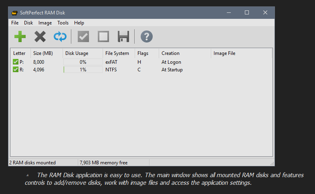Image resolution: width=315 pixels, height=194 pixels.
Task: Sort by the Disk Usage column header
Action: tap(83, 53)
